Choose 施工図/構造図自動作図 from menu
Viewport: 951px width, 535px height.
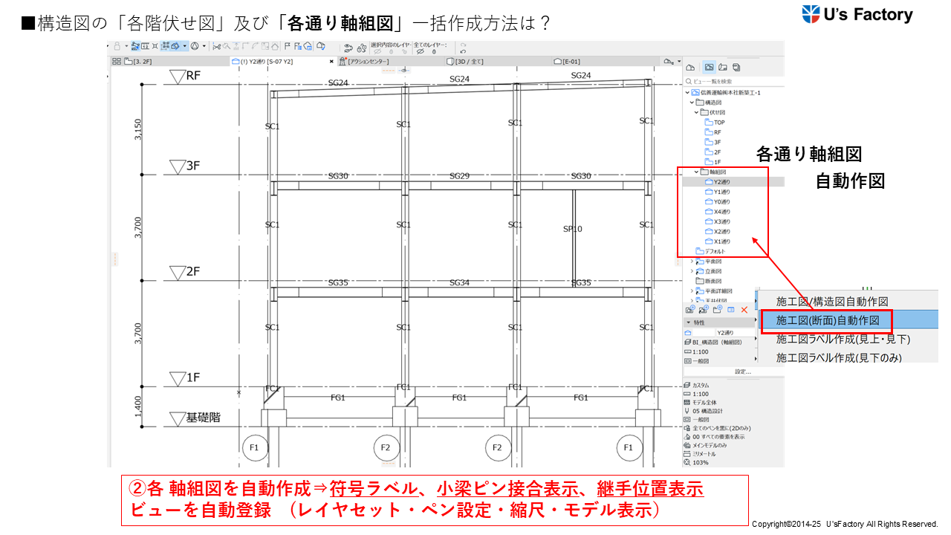[x=832, y=302]
